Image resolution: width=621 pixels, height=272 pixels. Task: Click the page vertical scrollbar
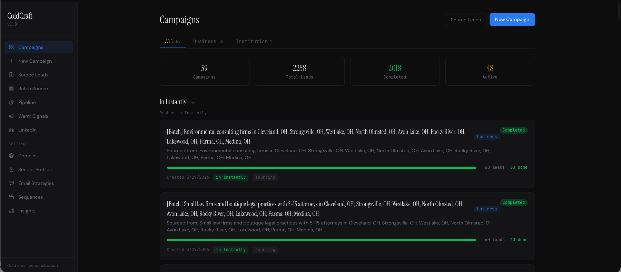pyautogui.click(x=619, y=10)
